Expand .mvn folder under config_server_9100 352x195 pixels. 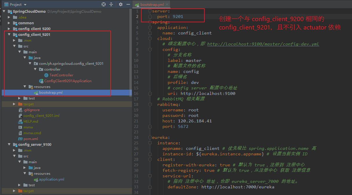pyautogui.click(x=14, y=150)
